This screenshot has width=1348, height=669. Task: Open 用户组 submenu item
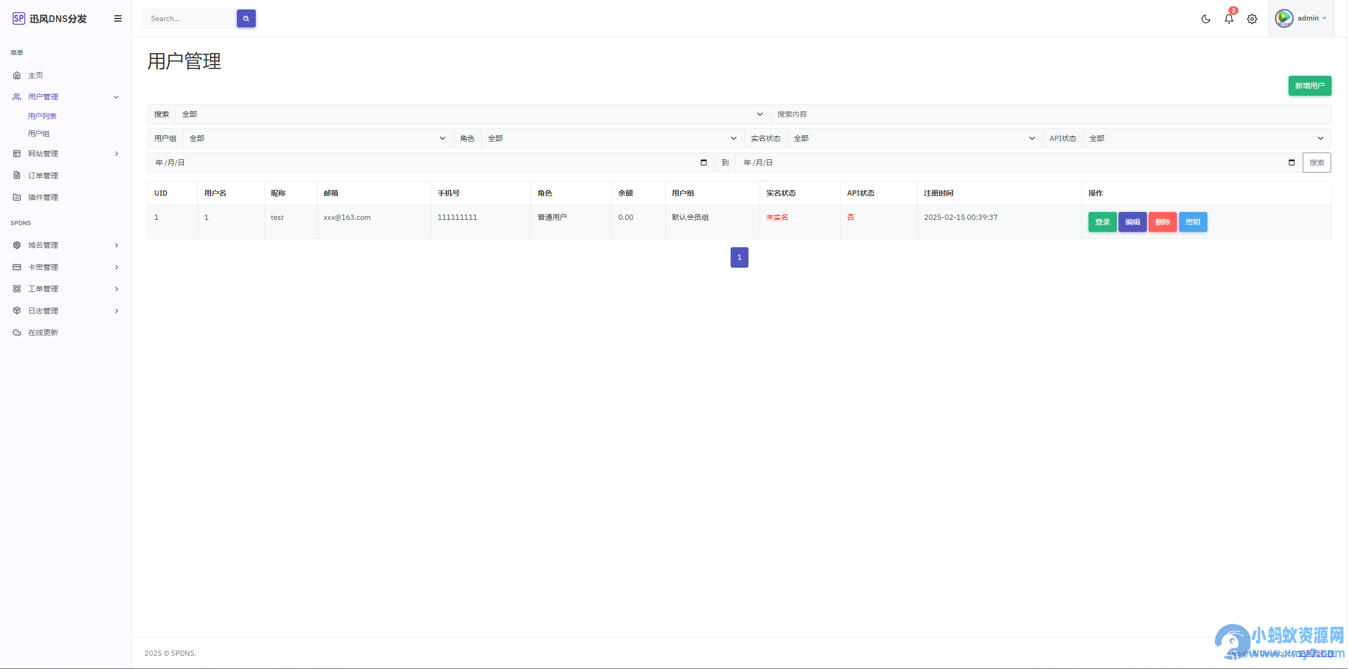pyautogui.click(x=38, y=134)
